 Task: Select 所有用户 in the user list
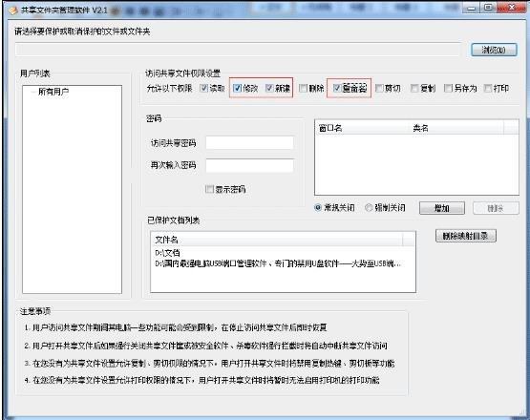53,92
